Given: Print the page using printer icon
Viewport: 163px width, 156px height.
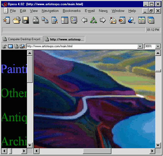Looking at the screenshot, I should [36, 20].
